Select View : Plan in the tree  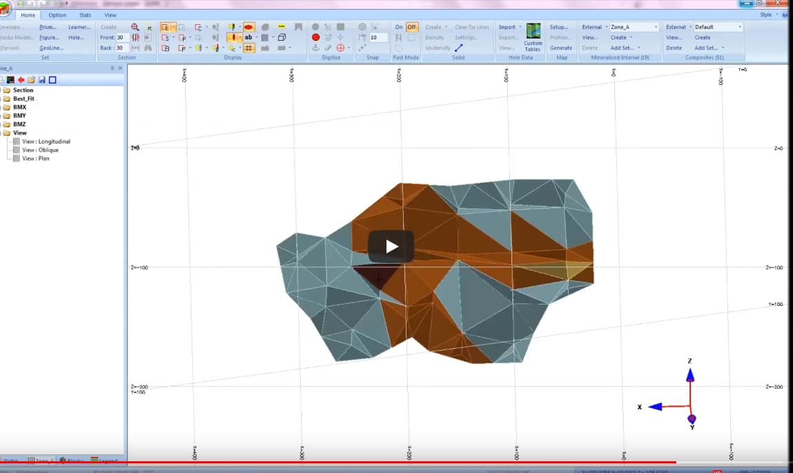tap(35, 158)
